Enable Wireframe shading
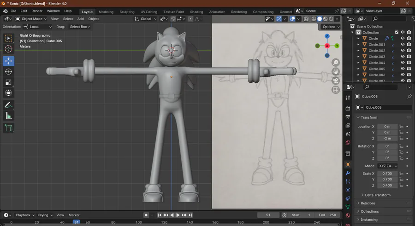415x226 pixels. pyautogui.click(x=314, y=19)
